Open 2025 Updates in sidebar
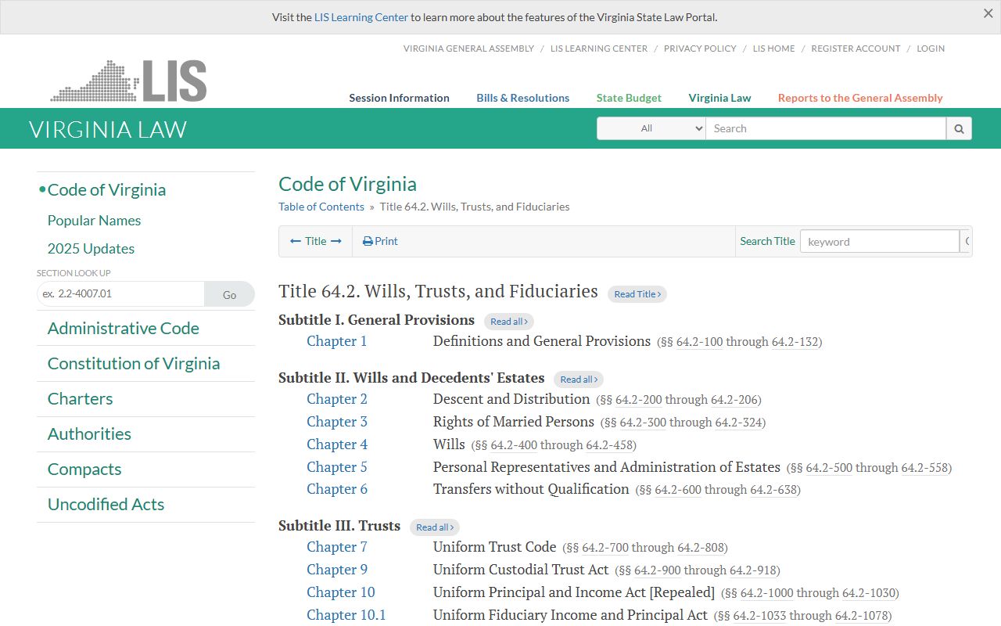The height and width of the screenshot is (626, 1001). 91,249
